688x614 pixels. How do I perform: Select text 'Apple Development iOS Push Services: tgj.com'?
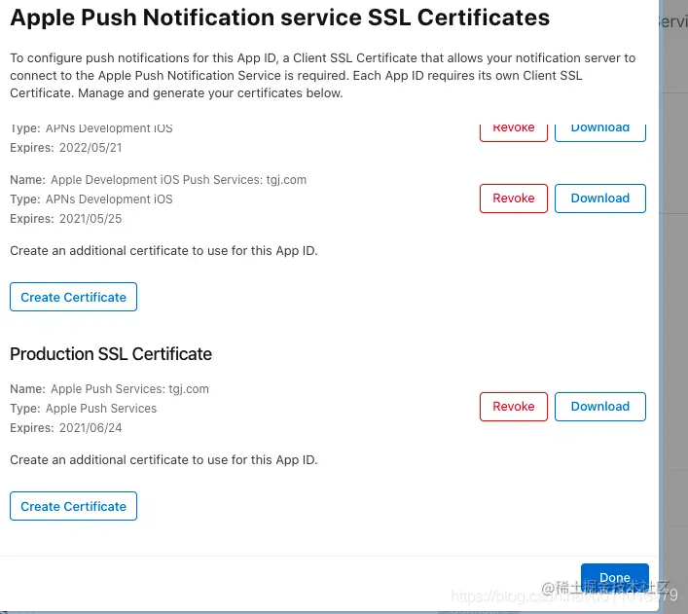point(179,180)
